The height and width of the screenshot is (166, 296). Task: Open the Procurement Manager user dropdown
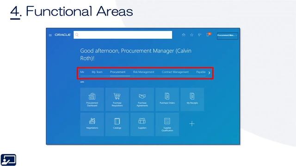227,36
